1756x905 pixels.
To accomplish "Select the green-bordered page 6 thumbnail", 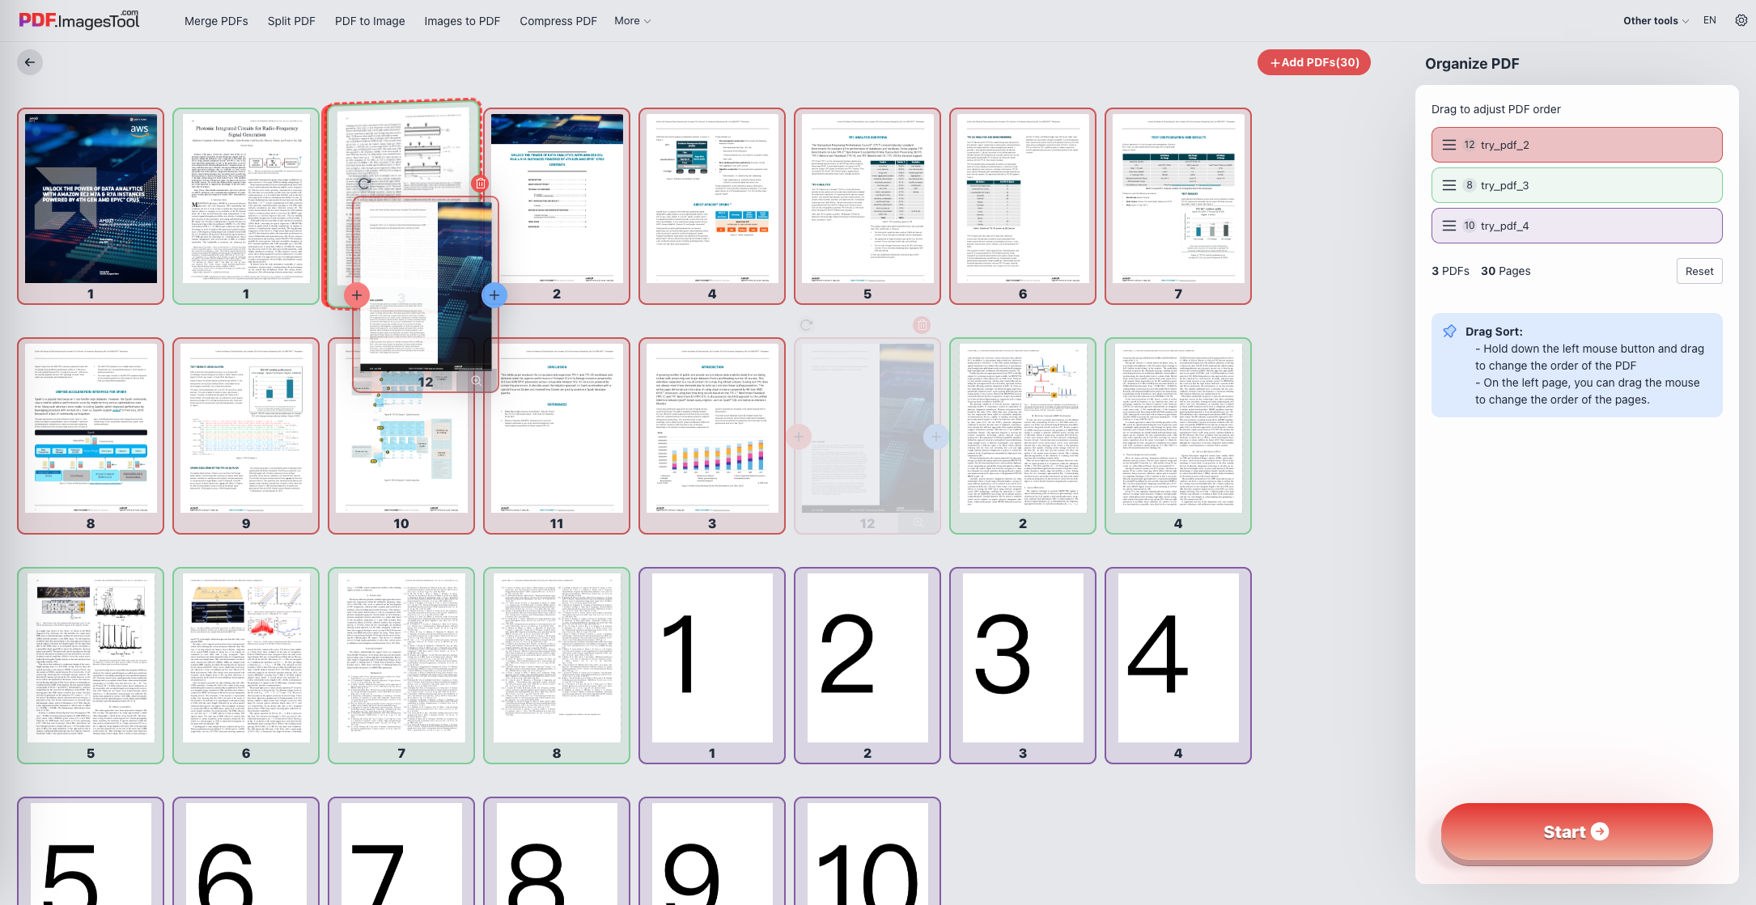I will pos(246,666).
